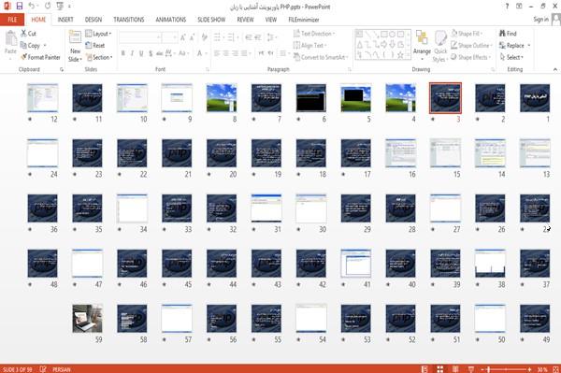Click the PERSIAN language indicator
Image resolution: width=561 pixels, height=373 pixels.
62,369
